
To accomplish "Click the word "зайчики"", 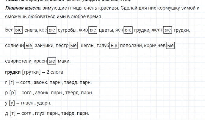I will point(43,46).
